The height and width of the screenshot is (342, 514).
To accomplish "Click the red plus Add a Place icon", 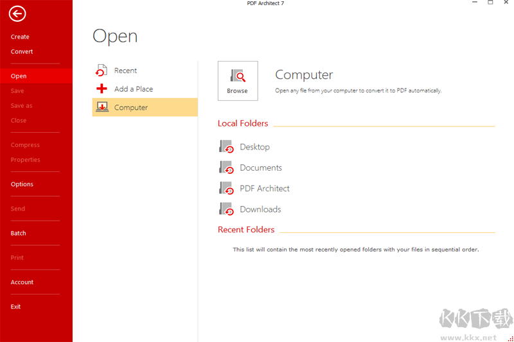I will 102,89.
